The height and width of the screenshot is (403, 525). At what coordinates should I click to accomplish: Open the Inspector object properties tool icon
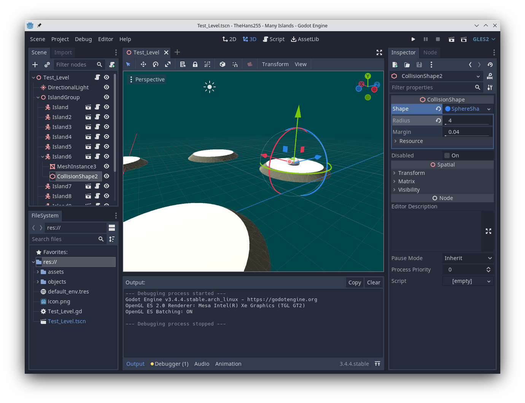point(490,87)
